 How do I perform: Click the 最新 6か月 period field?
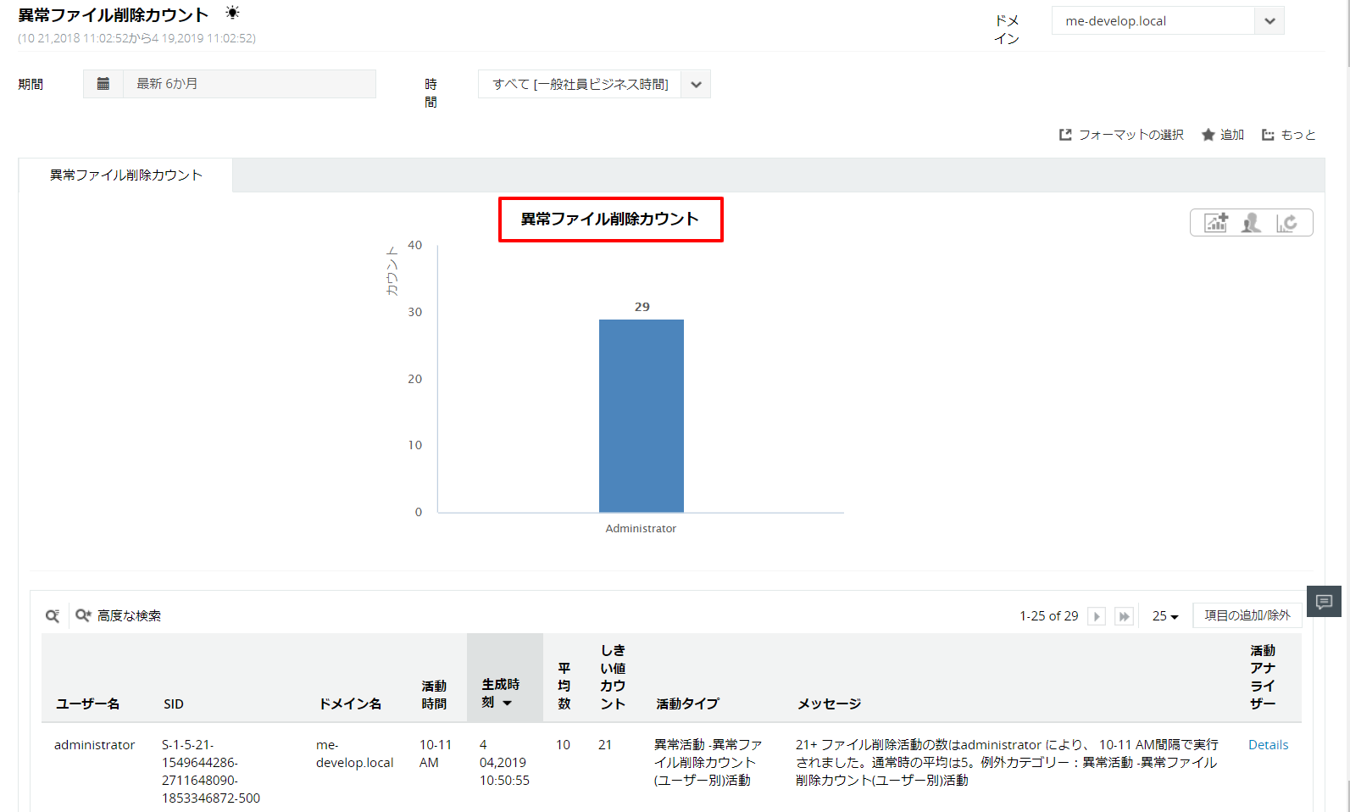coord(249,84)
